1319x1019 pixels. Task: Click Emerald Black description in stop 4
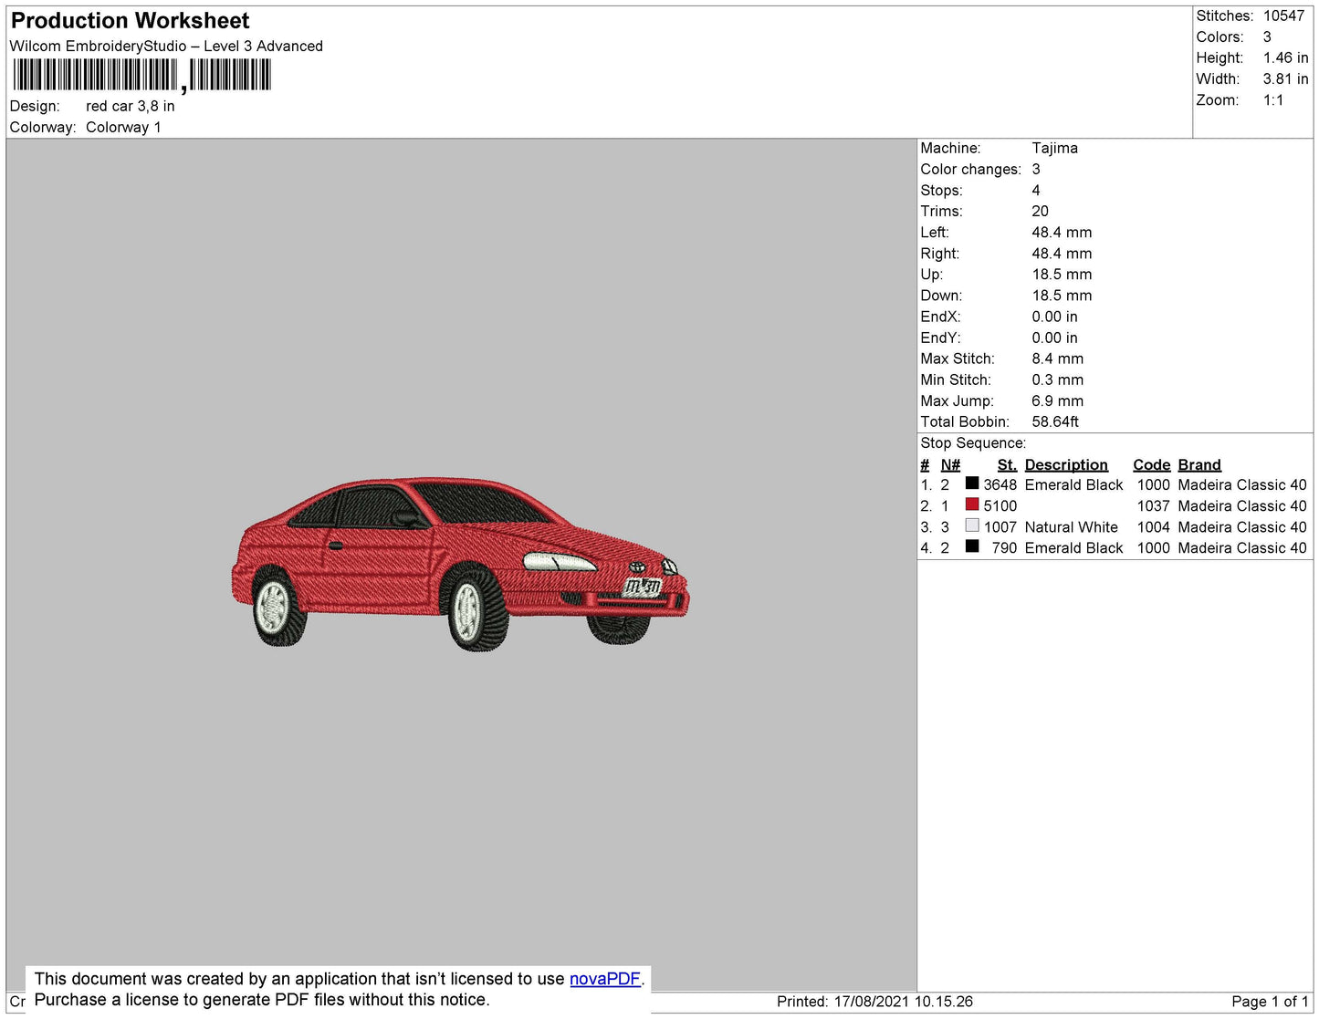(1073, 548)
